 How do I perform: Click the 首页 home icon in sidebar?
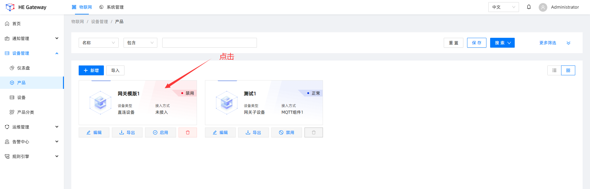[x=7, y=24]
